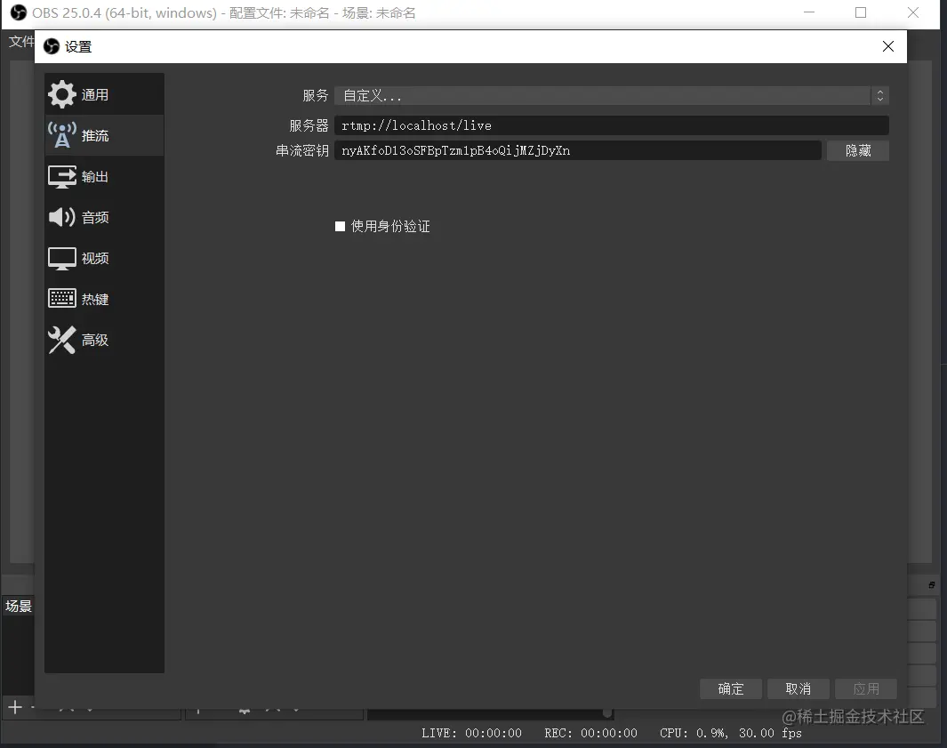Hide the stream key with 隐藏 button

pyautogui.click(x=857, y=150)
